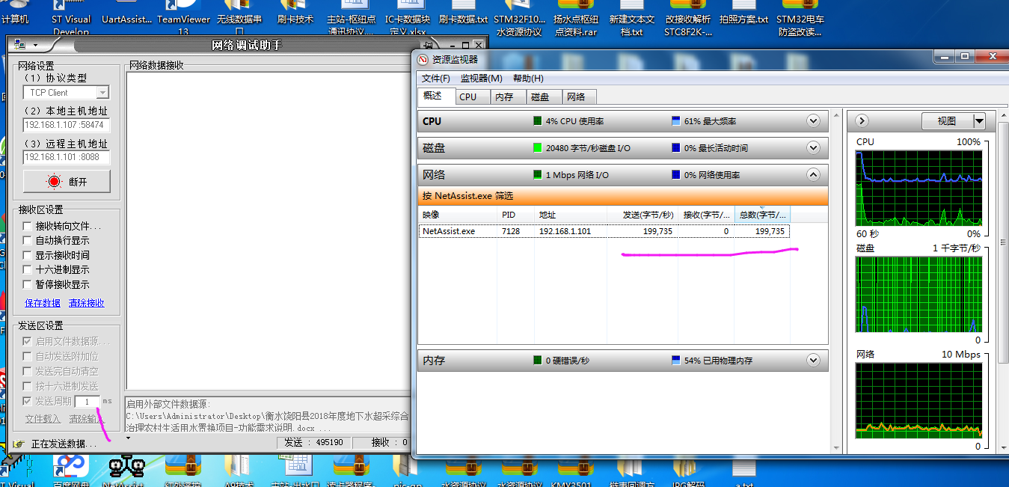Viewport: 1009px width, 487px height.
Task: Open the 监视器(M) menu
Action: click(x=482, y=79)
